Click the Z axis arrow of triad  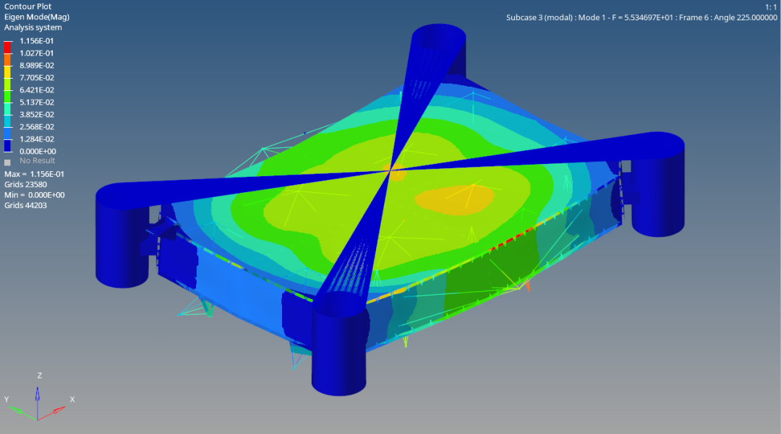(x=38, y=394)
